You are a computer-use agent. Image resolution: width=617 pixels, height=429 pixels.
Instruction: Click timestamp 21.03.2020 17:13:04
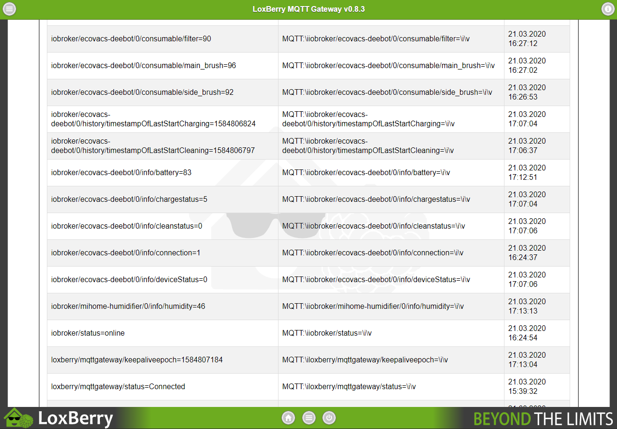[527, 360]
